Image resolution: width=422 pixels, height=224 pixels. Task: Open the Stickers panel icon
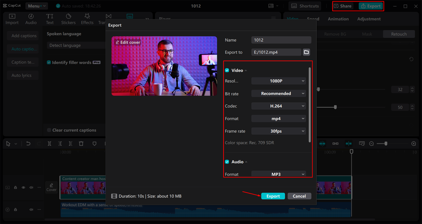click(68, 19)
